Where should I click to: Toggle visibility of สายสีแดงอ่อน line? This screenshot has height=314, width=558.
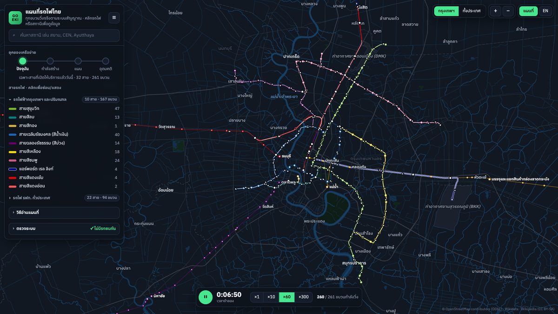click(x=64, y=186)
